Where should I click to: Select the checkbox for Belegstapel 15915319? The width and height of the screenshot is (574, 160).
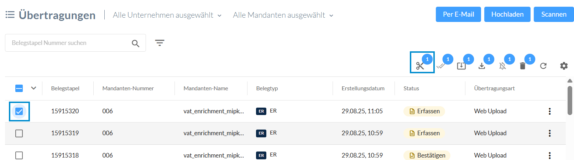(19, 133)
